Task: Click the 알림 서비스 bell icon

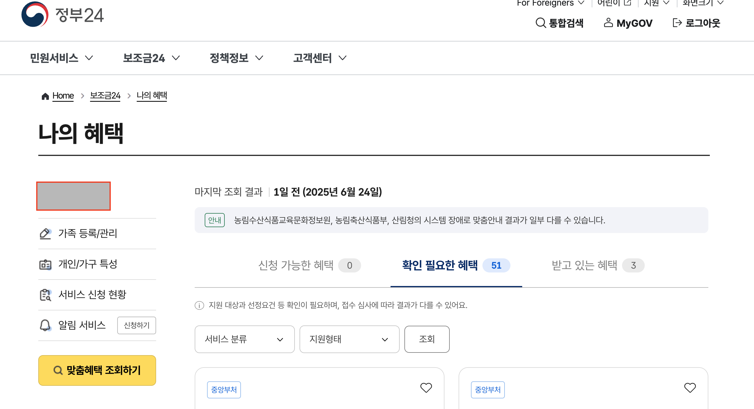Action: point(45,325)
